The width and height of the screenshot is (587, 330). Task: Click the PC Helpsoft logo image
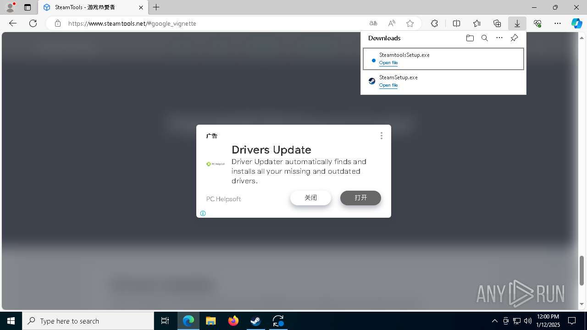(x=216, y=164)
